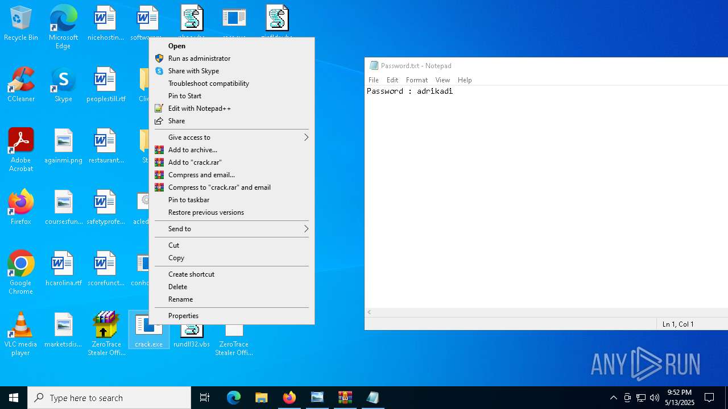The height and width of the screenshot is (409, 728).
Task: Launch Microsoft Edge from desktop shortcut
Action: tap(63, 27)
